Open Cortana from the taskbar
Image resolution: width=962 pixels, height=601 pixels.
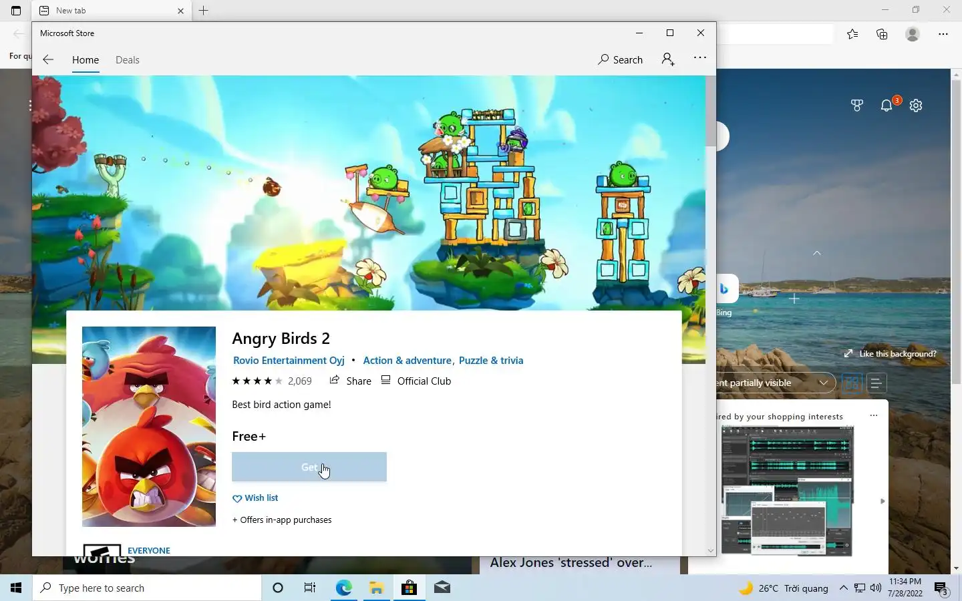(278, 588)
